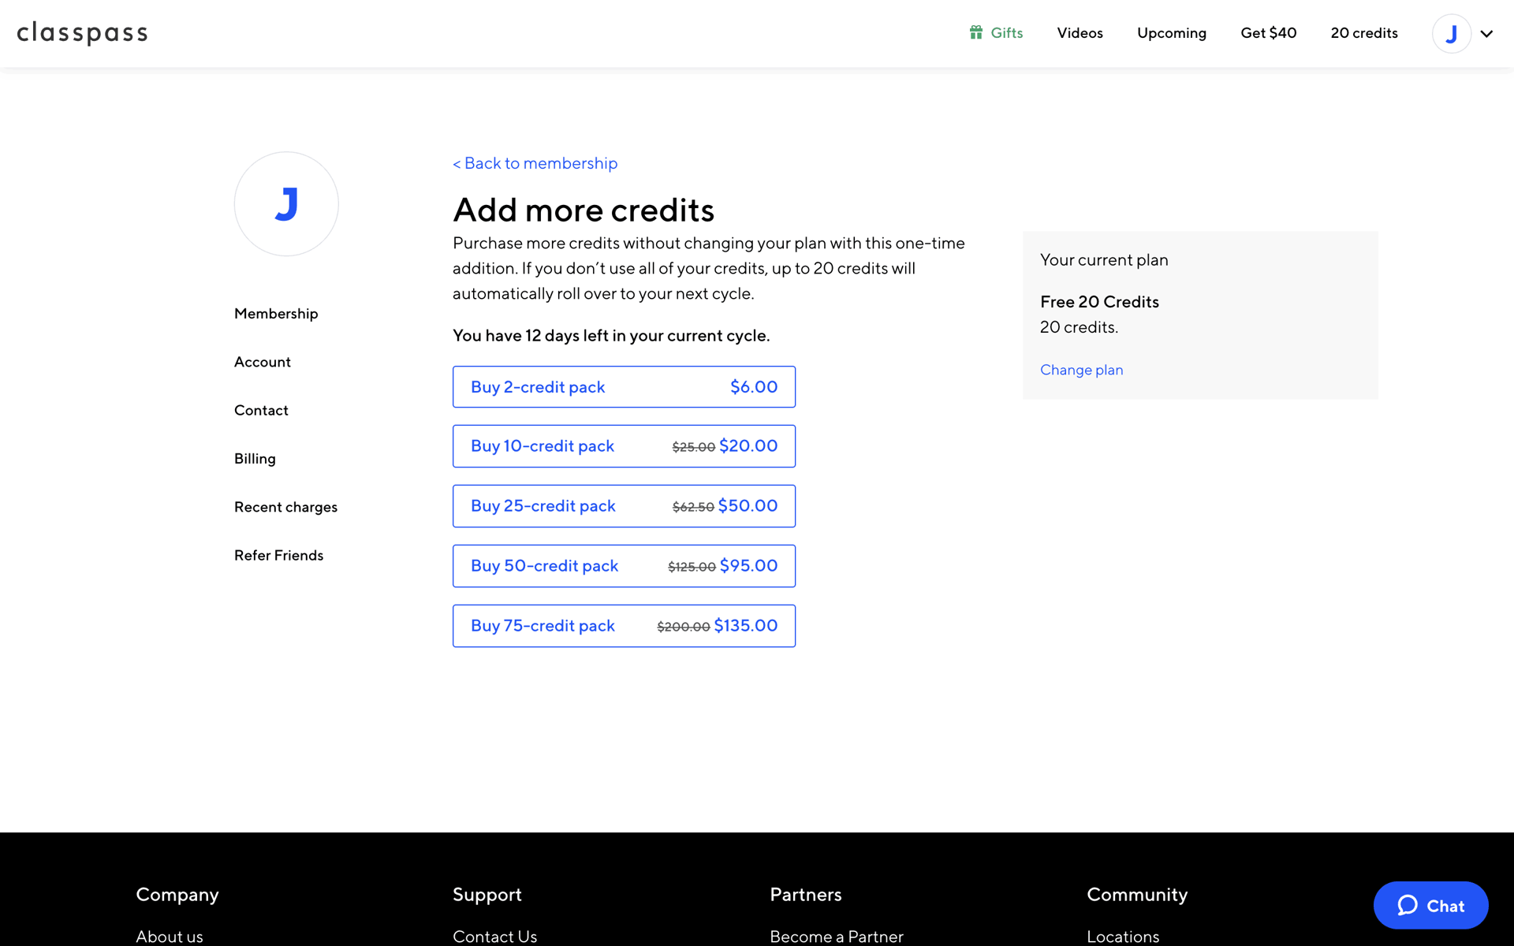The height and width of the screenshot is (946, 1514).
Task: Open the Videos menu item
Action: (x=1080, y=33)
